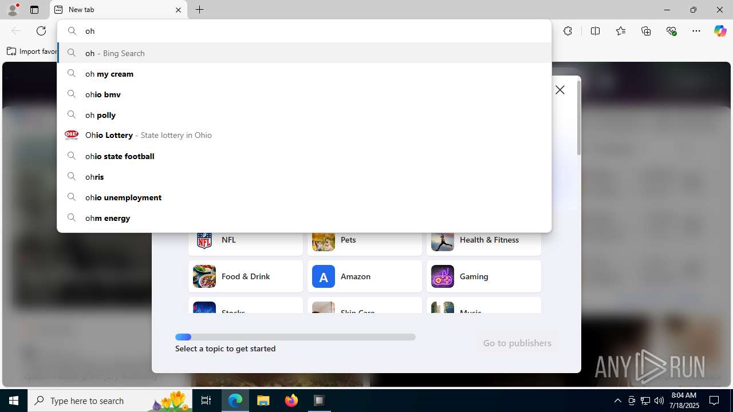Screen dimensions: 733x412
Task: Pick the oh polly suggestion
Action: [304, 115]
